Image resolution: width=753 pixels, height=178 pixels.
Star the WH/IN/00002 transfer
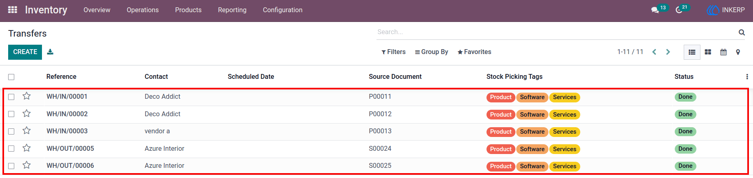(x=26, y=113)
